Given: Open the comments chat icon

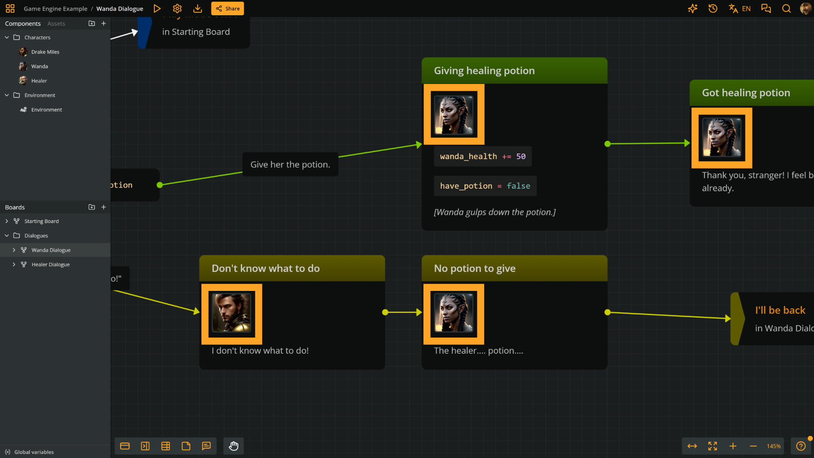Looking at the screenshot, I should coord(766,8).
